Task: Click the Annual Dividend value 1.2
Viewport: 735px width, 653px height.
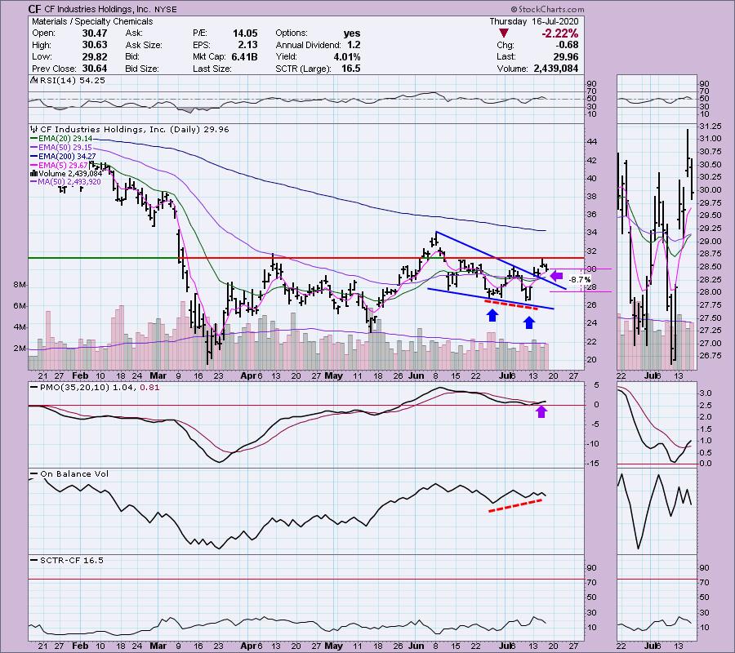Action: (354, 45)
